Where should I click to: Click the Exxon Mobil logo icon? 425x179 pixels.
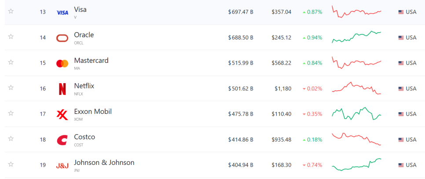pos(62,114)
